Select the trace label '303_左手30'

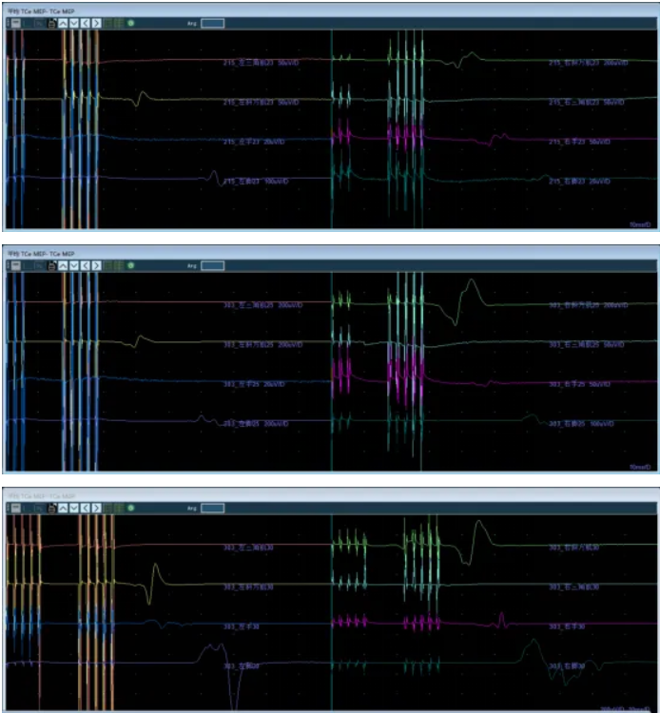pos(241,626)
